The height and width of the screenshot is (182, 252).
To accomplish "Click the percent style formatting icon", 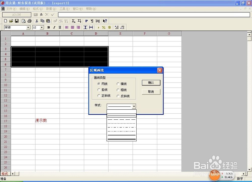I will (x=104, y=27).
